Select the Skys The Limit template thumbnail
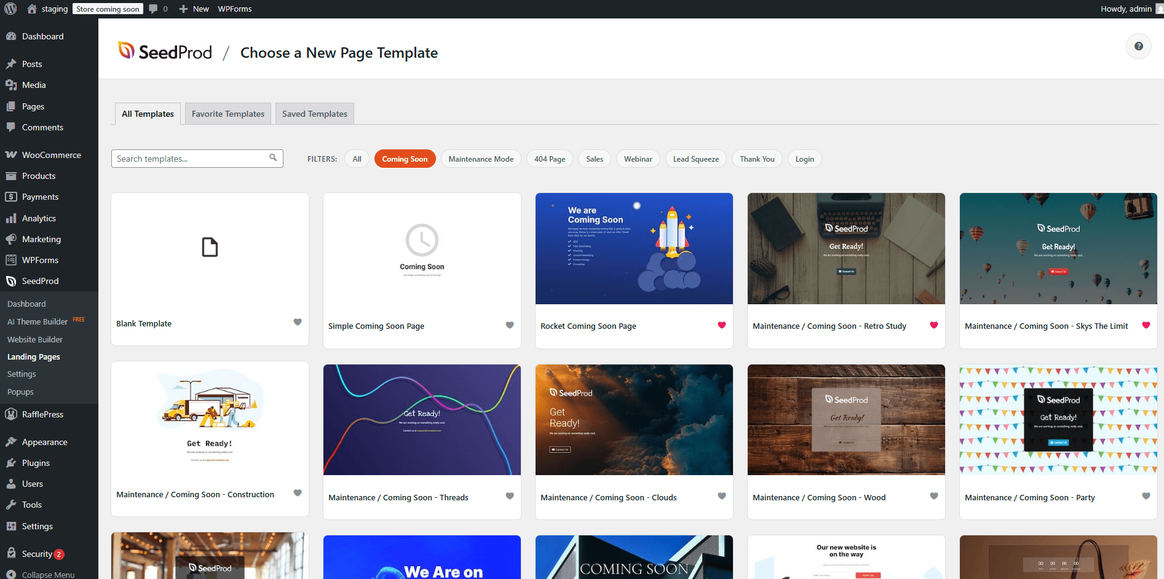The image size is (1164, 579). tap(1058, 248)
